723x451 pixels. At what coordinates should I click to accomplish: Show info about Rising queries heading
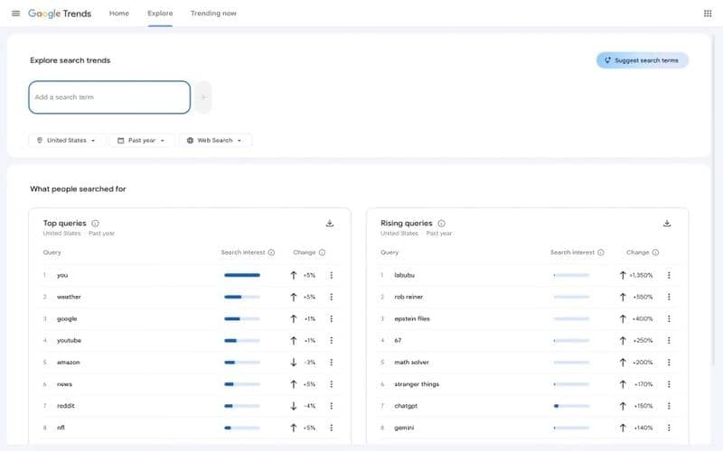click(x=441, y=223)
